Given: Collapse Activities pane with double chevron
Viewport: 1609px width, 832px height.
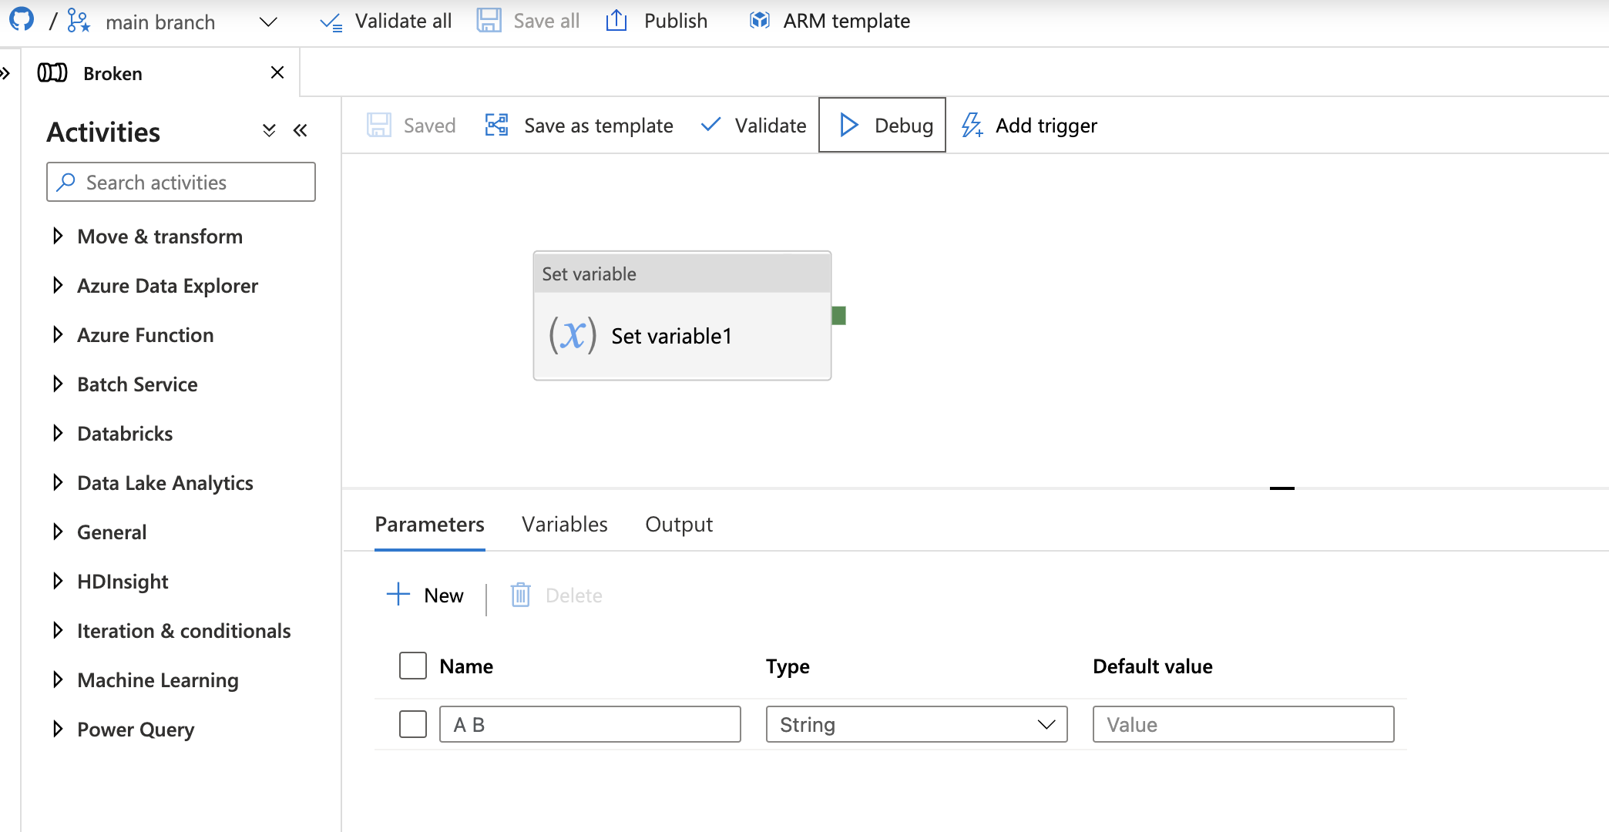Looking at the screenshot, I should (301, 131).
